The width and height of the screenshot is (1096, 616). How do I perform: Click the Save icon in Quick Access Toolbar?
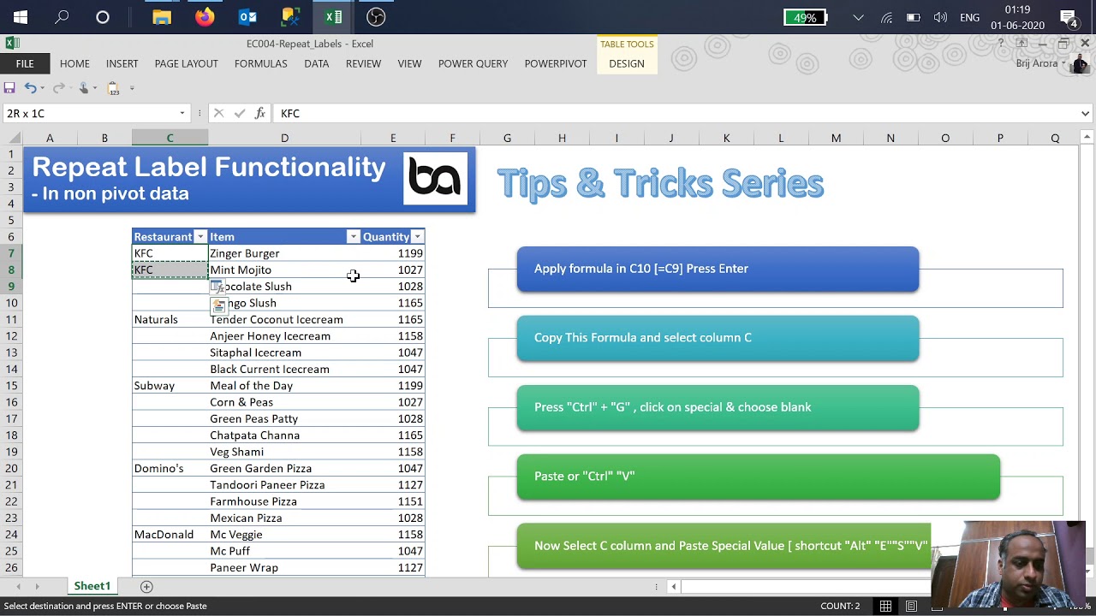point(9,88)
